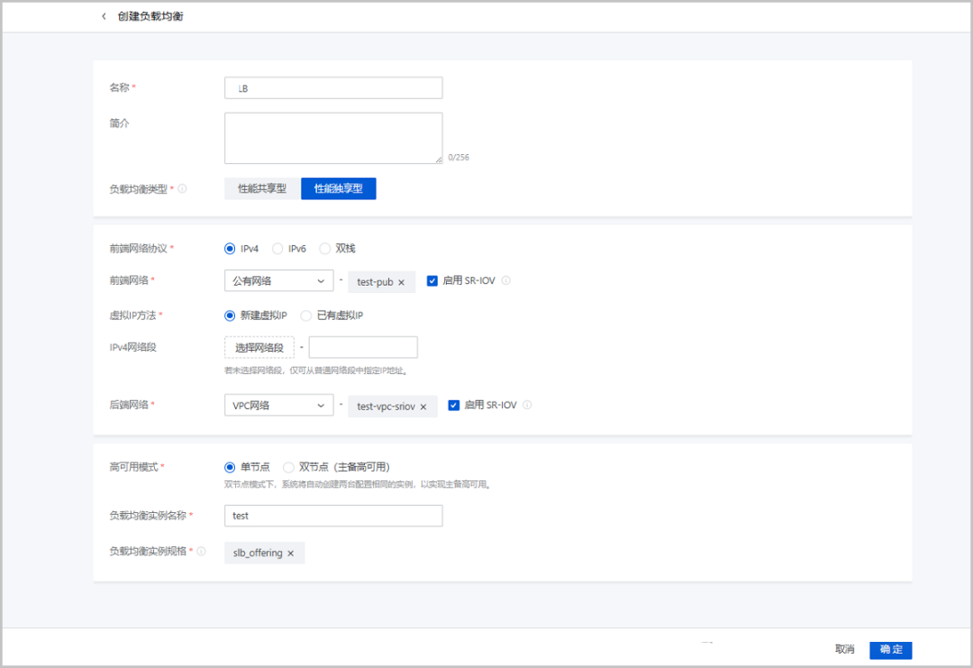
Task: Remove the slb_offering tag
Action: click(x=290, y=554)
